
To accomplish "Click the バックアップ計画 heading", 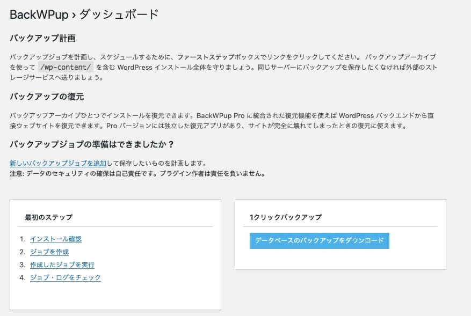I will tap(42, 39).
